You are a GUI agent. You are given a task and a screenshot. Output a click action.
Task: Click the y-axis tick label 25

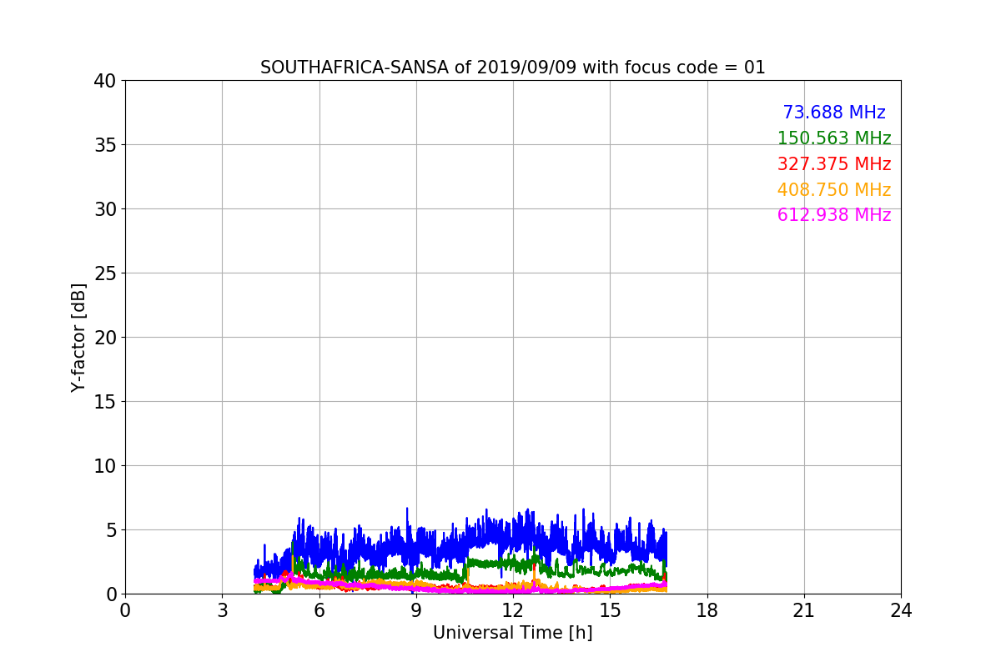[x=105, y=273]
